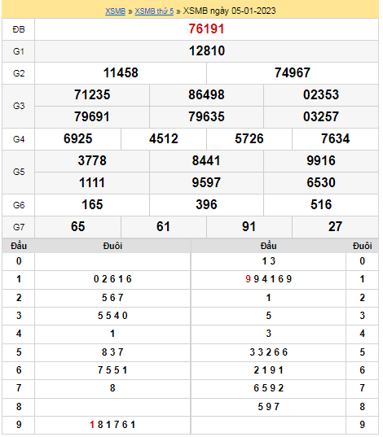Select G5 number 9916
Image resolution: width=383 pixels, height=437 pixels.
(x=321, y=161)
